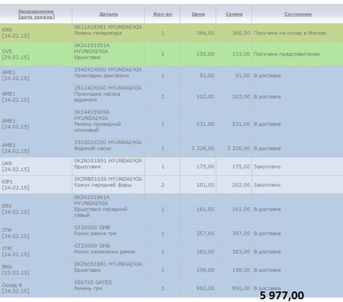Select the Ремень генератора part row
Viewport: 343px width, 302px height.
(171, 33)
